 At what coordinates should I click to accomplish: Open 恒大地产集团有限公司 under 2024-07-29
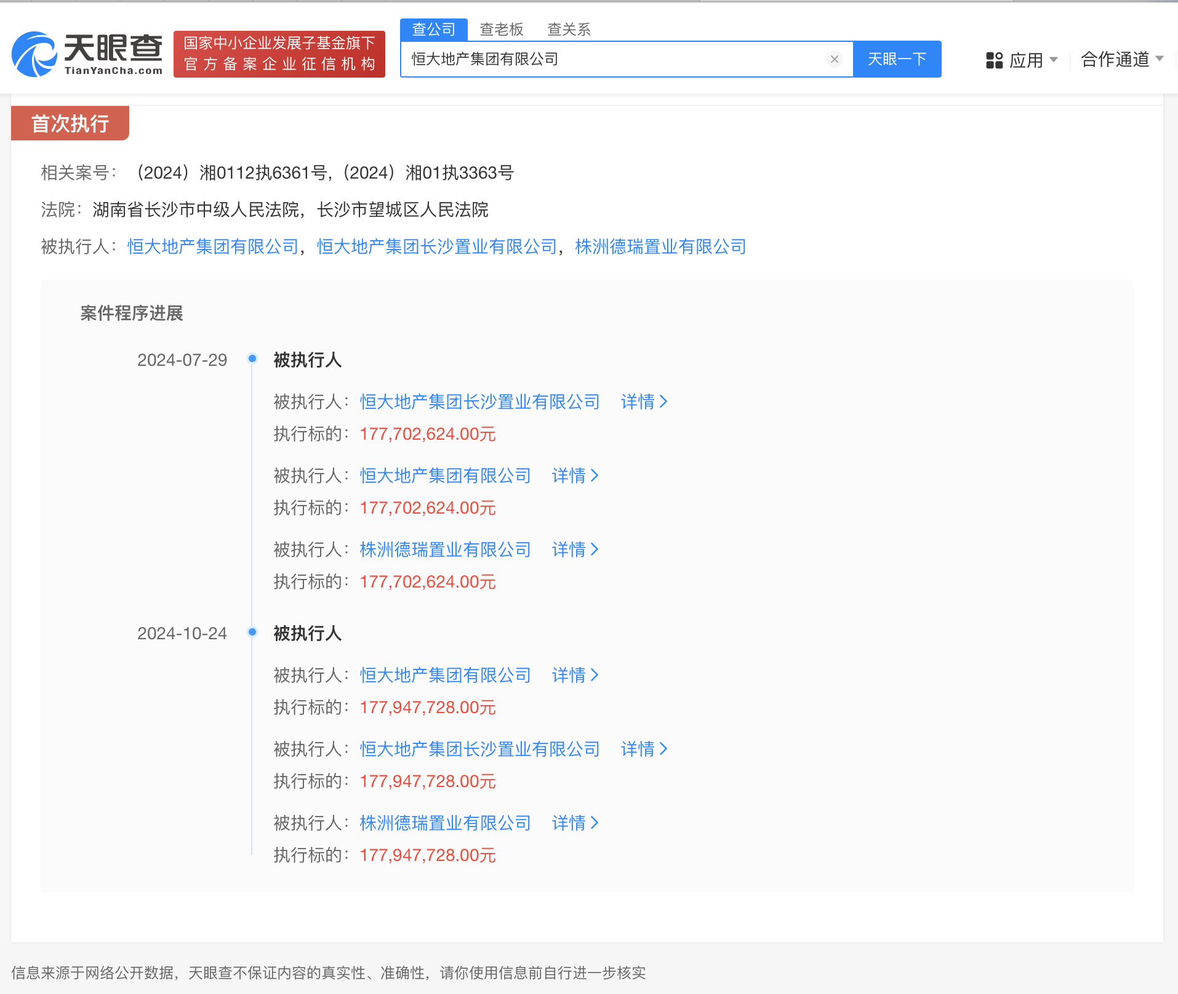point(445,476)
